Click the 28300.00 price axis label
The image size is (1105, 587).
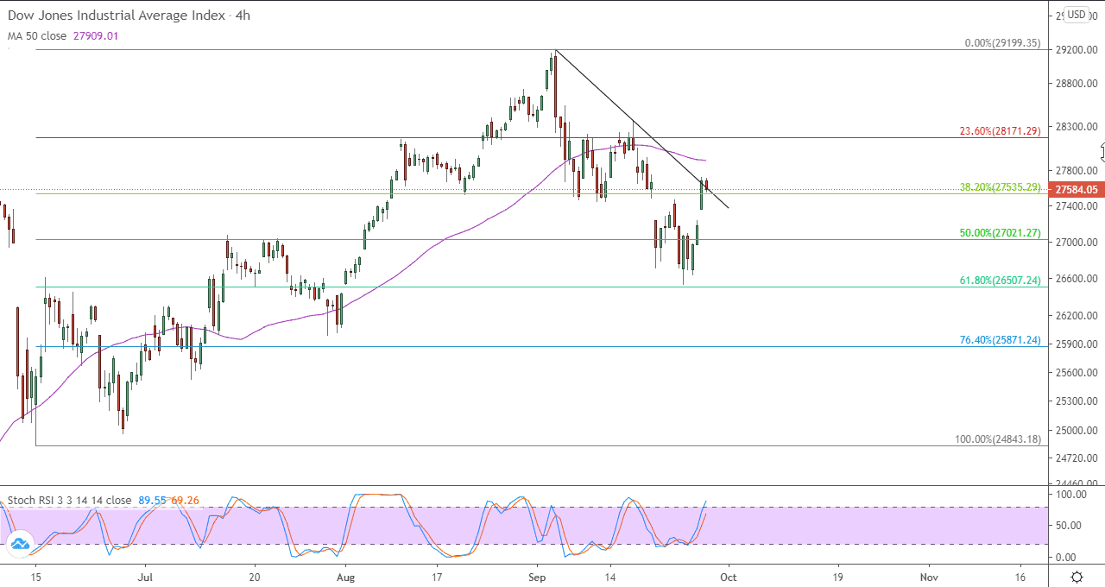pyautogui.click(x=1076, y=127)
